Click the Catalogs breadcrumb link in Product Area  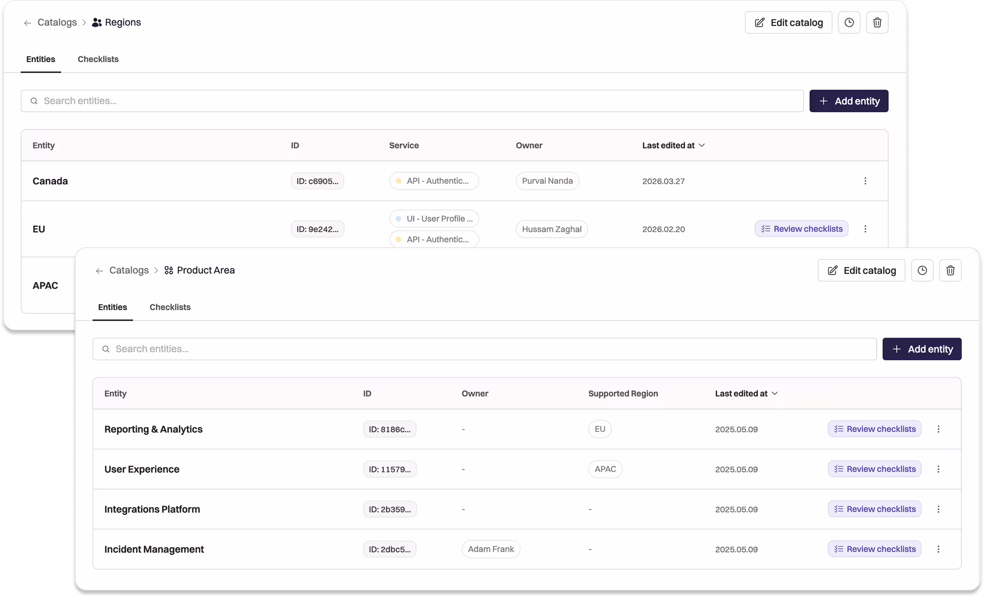(x=129, y=270)
